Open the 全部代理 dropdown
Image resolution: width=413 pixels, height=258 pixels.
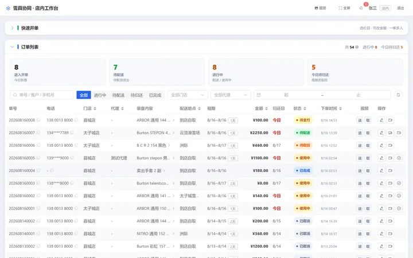pyautogui.click(x=231, y=95)
